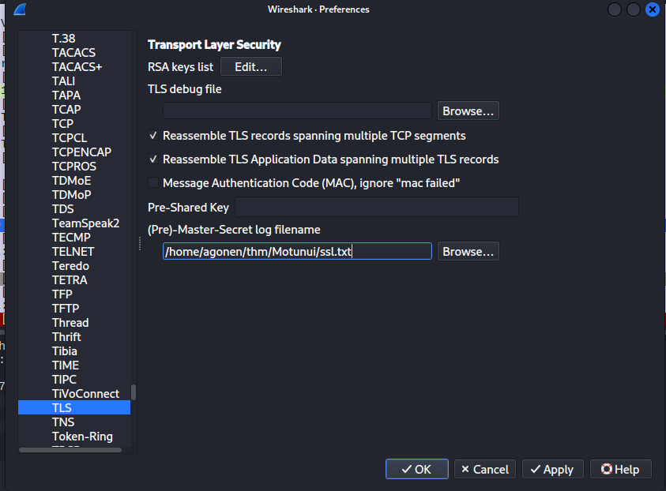Disable reassembling TLS records spanning TCP segments
Screen dimensions: 666x491
154,136
